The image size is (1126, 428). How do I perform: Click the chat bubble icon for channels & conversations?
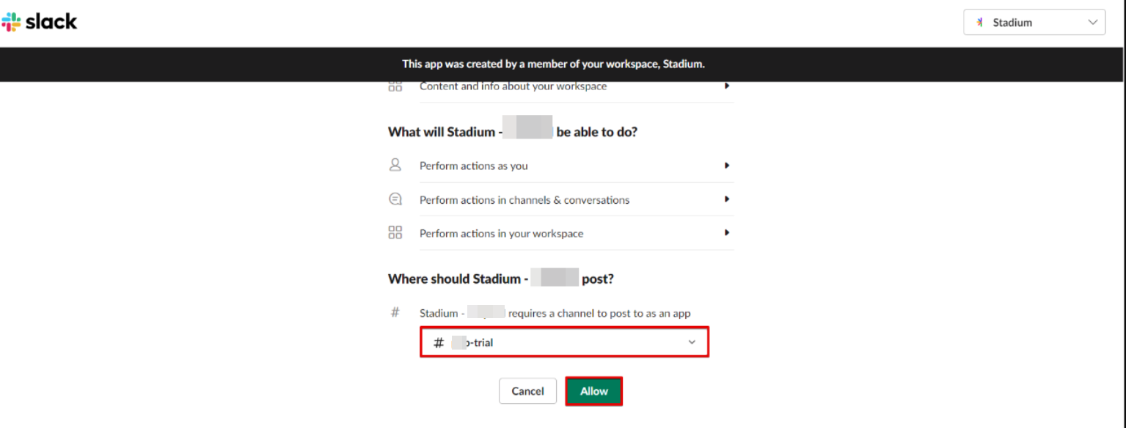pyautogui.click(x=395, y=199)
